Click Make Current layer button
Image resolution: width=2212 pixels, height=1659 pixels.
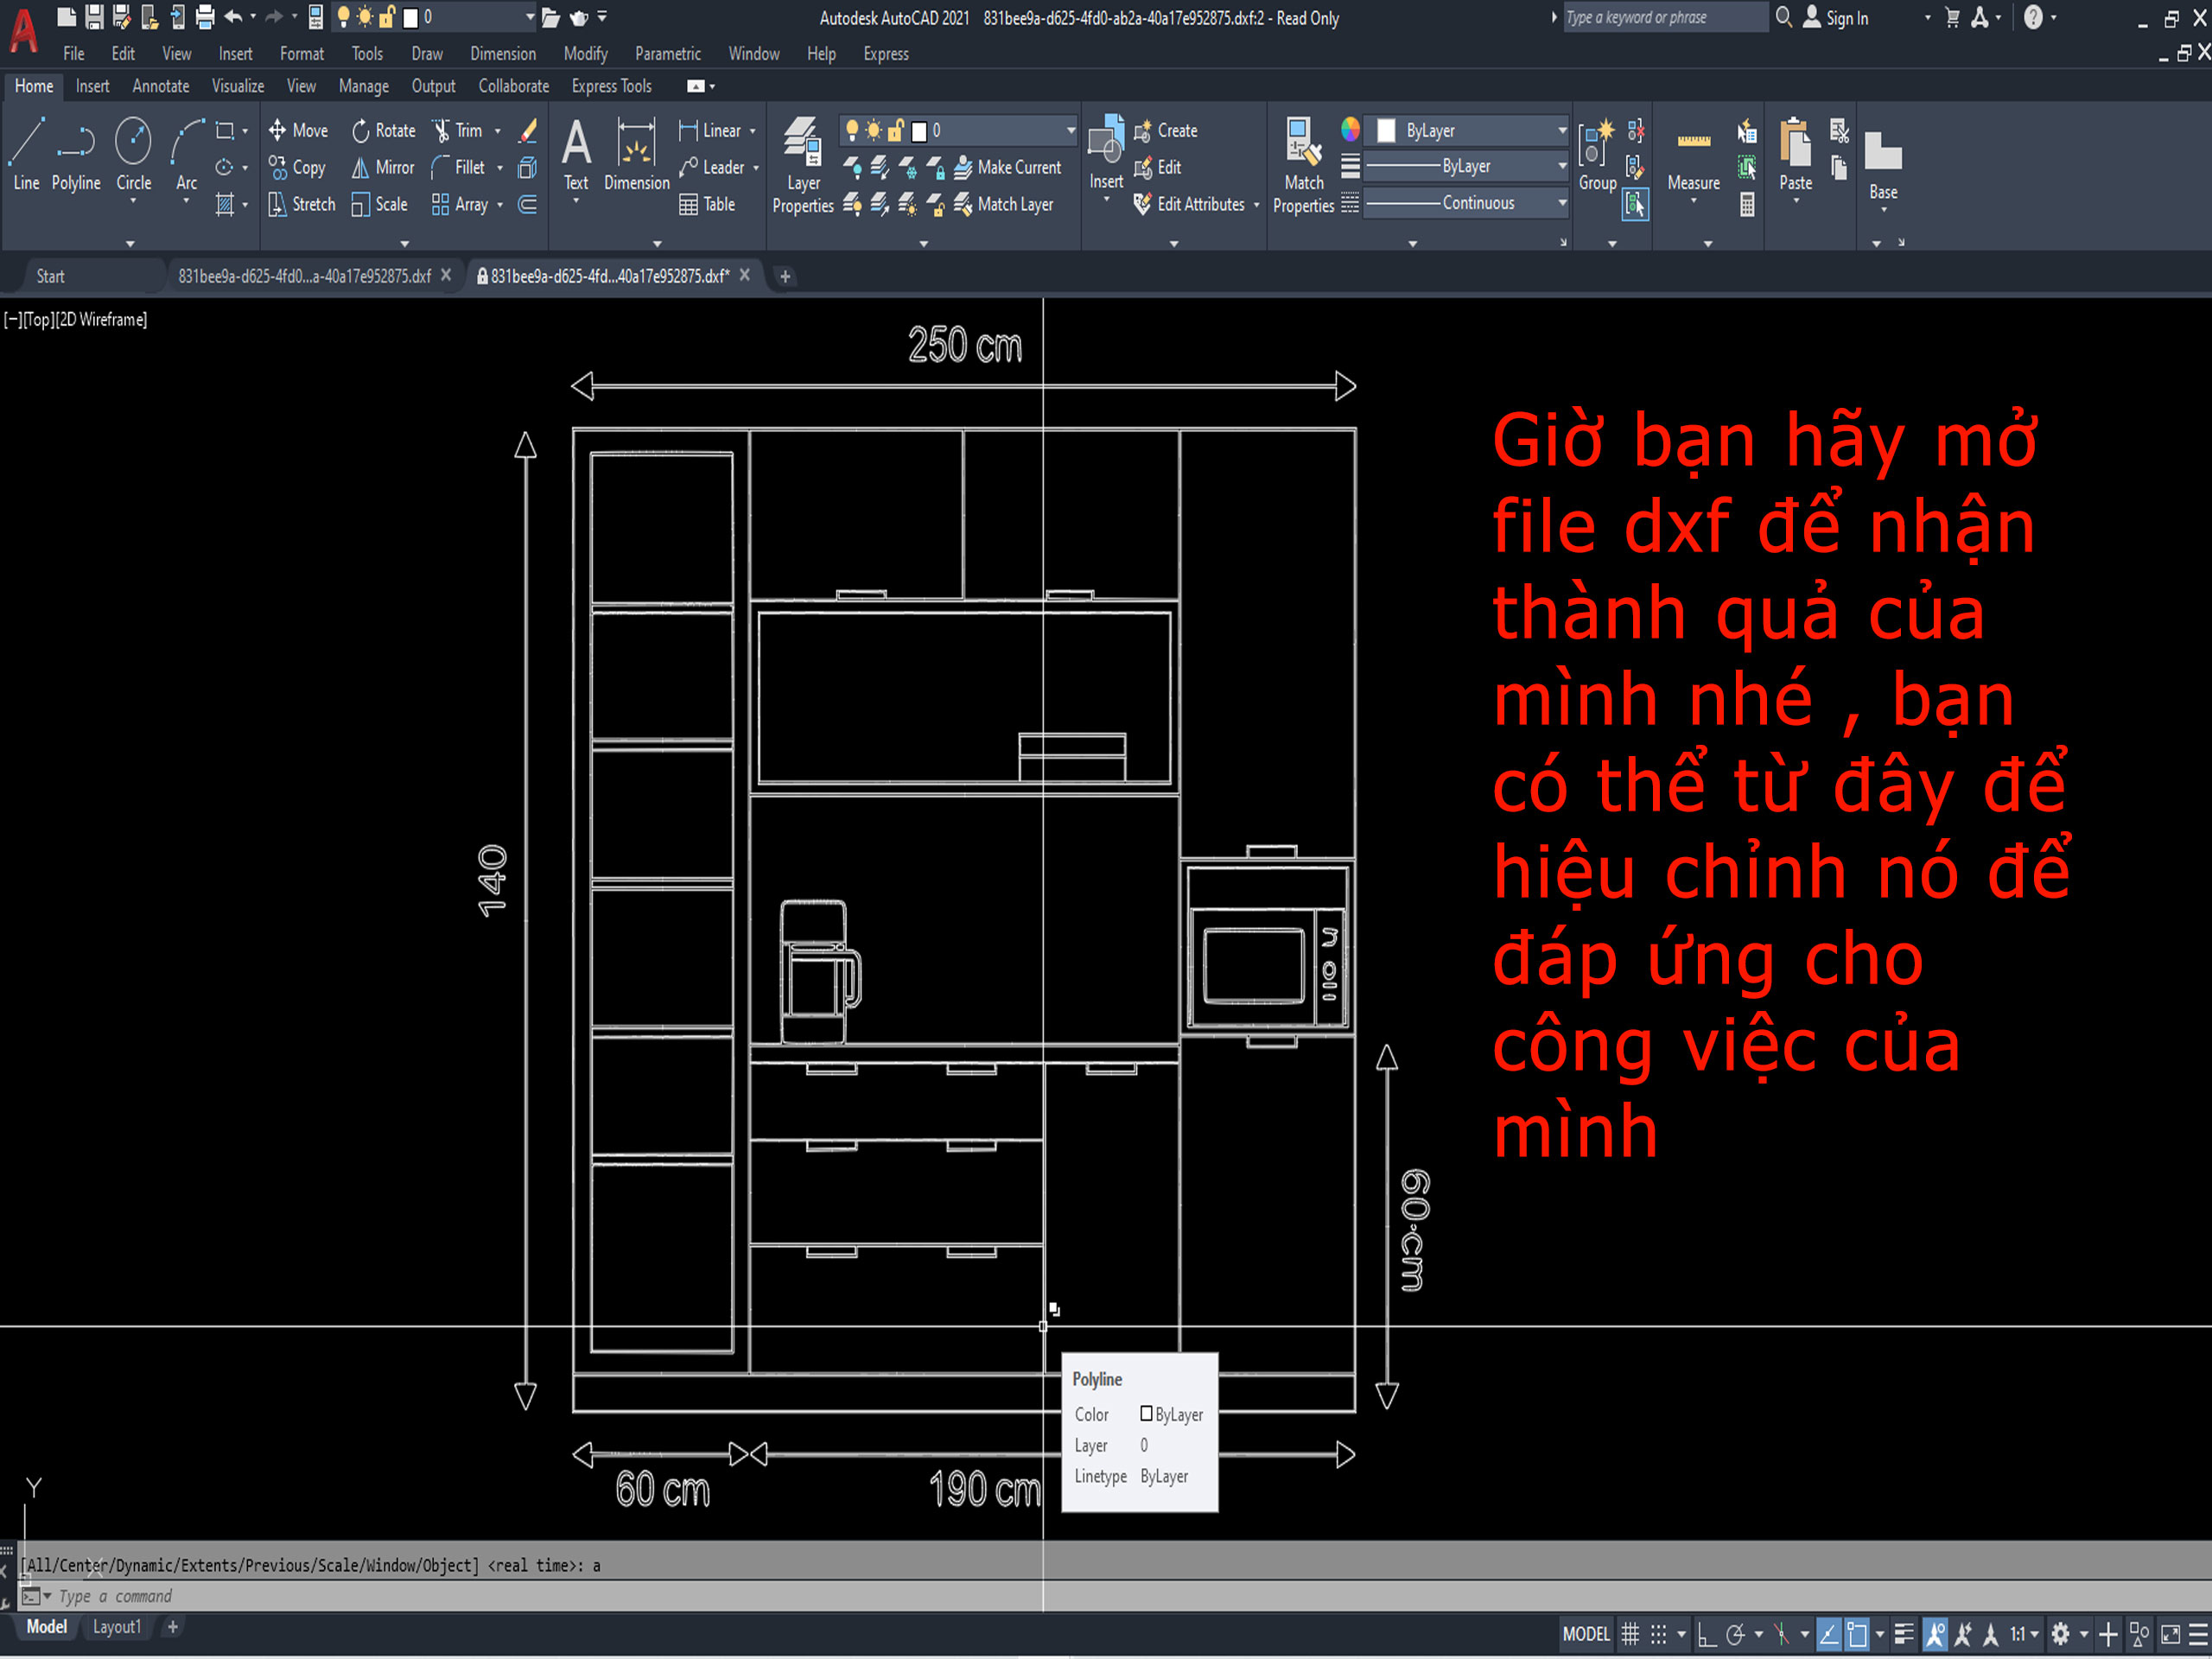point(1008,168)
